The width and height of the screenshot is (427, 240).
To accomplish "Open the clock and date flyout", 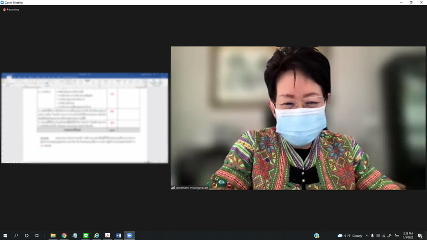I will [408, 235].
